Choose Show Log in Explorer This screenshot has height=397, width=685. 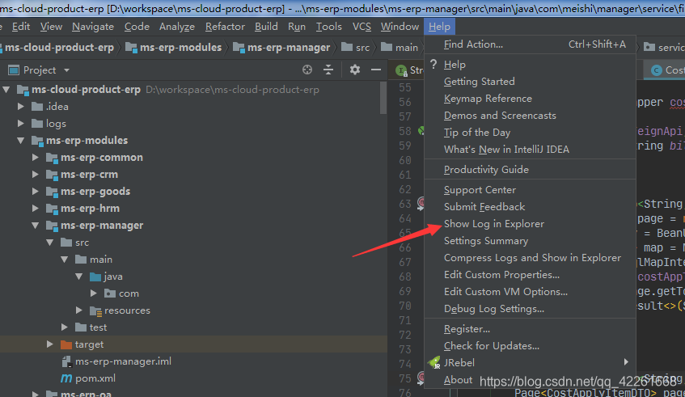530,224
